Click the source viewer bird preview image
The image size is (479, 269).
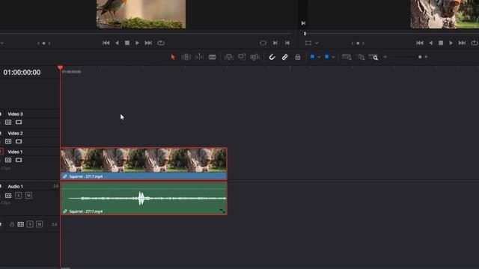[141, 14]
